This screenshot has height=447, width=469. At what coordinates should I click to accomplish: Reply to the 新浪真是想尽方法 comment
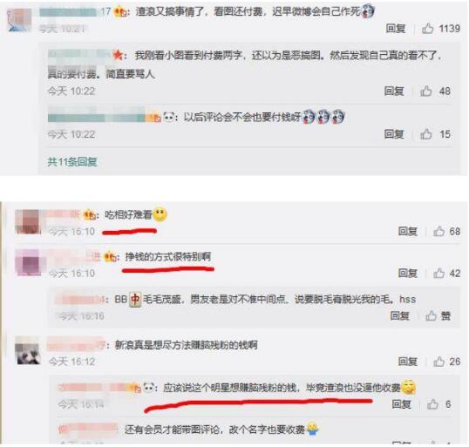(408, 362)
